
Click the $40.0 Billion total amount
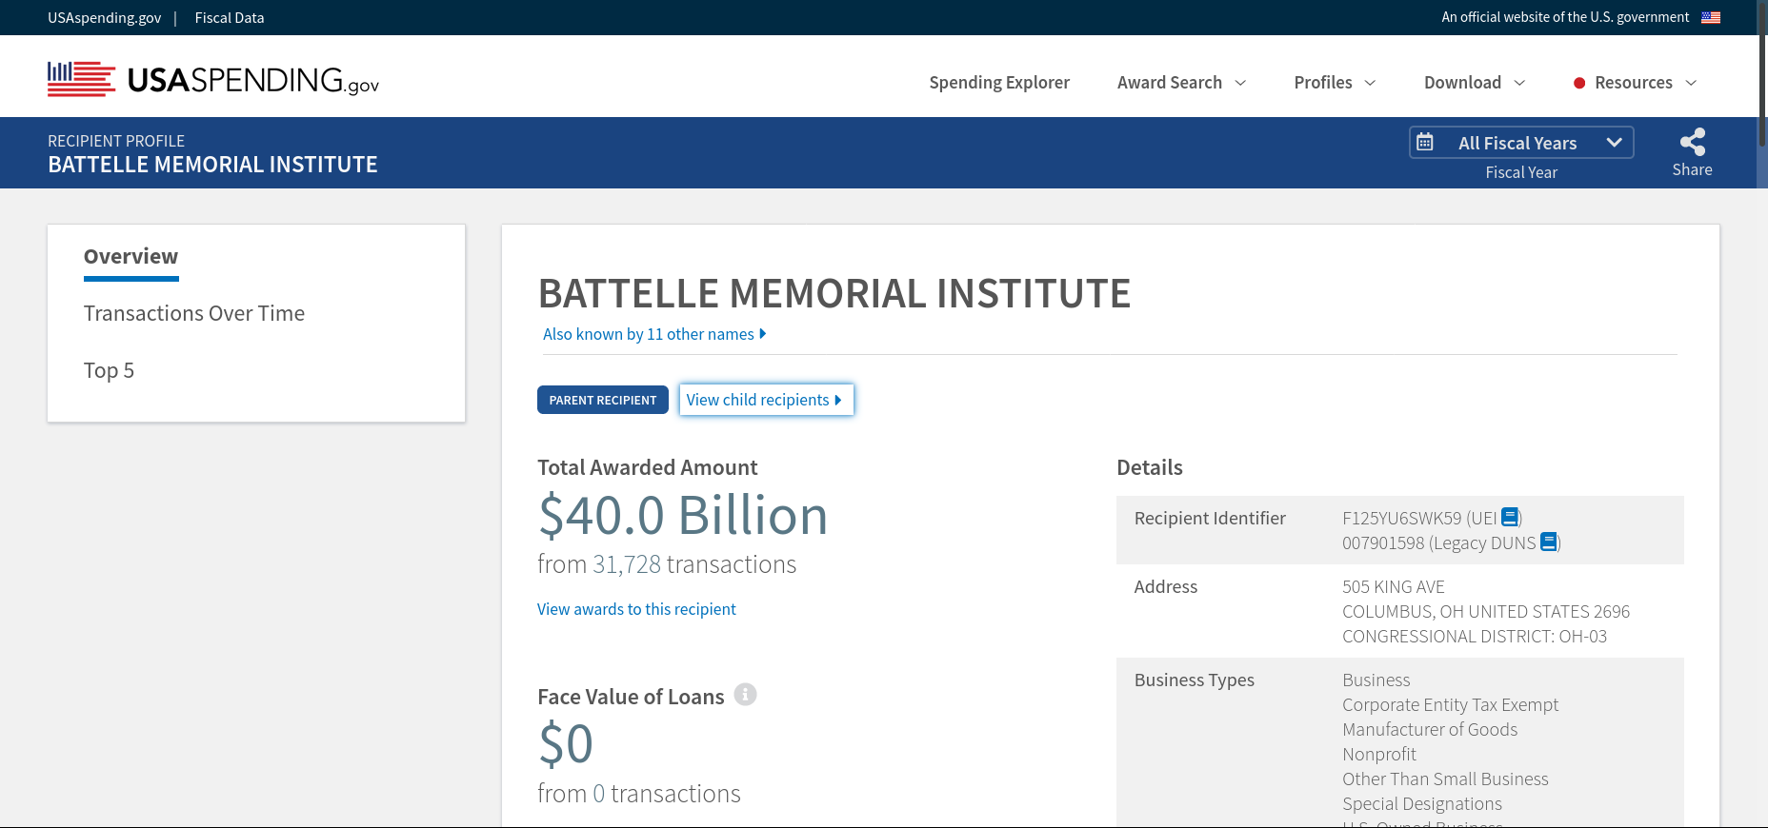point(683,515)
